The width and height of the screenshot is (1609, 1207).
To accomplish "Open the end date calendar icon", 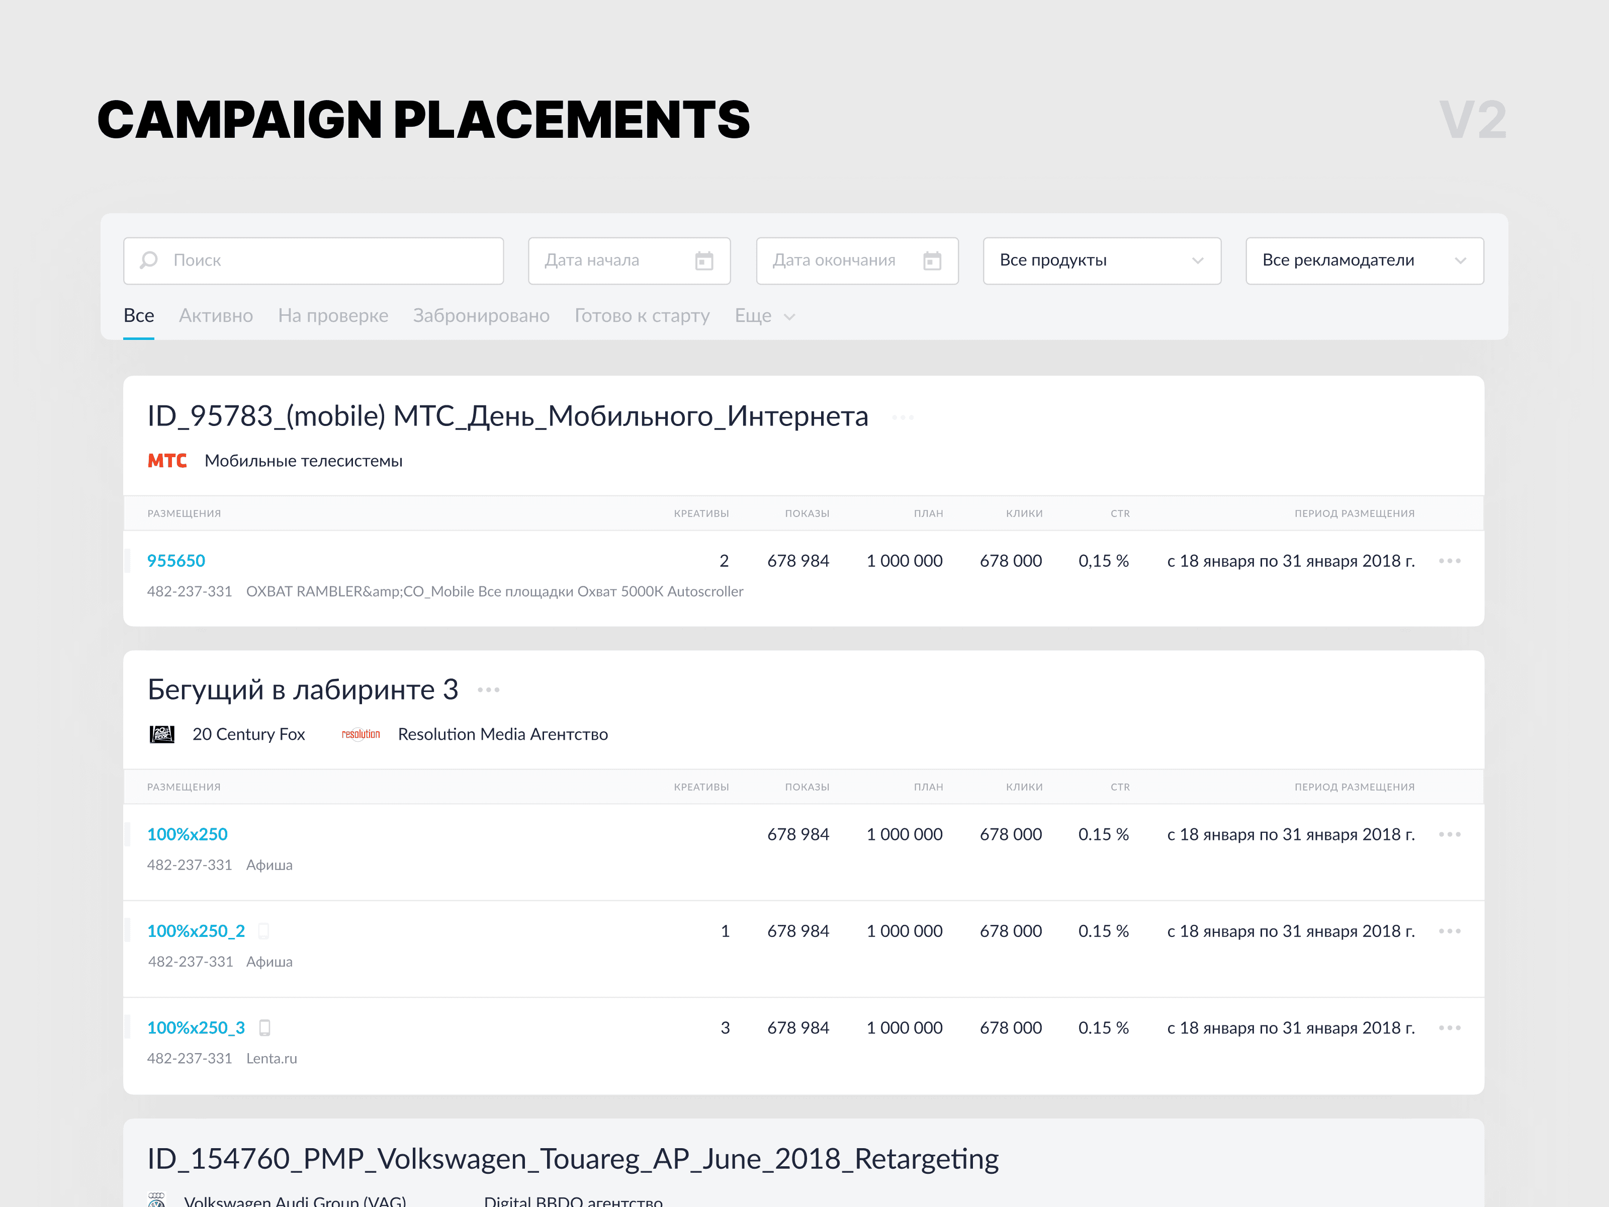I will point(931,261).
